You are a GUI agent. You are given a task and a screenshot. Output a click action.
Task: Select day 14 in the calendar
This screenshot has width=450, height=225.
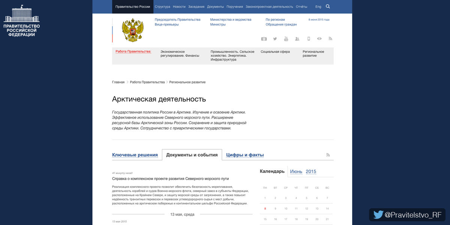[327, 208]
